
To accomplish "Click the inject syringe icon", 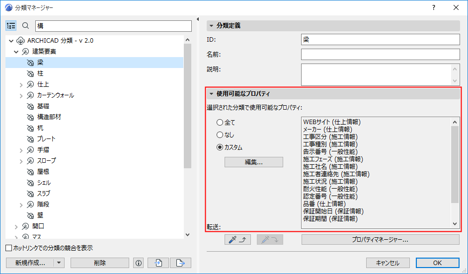I will pyautogui.click(x=270, y=239).
